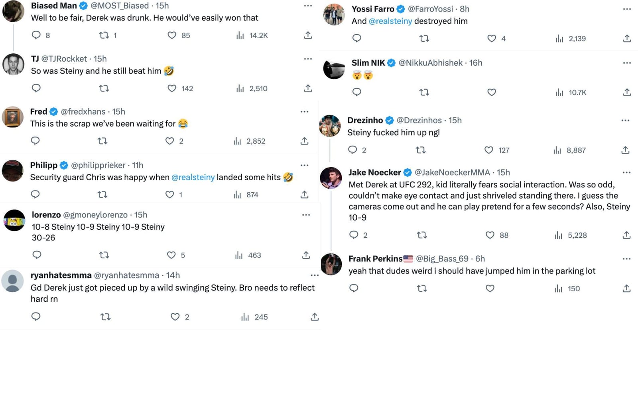Viewport: 638px width, 398px height.
Task: Reply to Yossi Farro's tweet
Action: click(356, 38)
